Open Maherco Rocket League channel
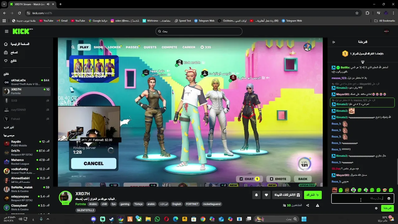Image resolution: width=398 pixels, height=224 pixels. 26,162
